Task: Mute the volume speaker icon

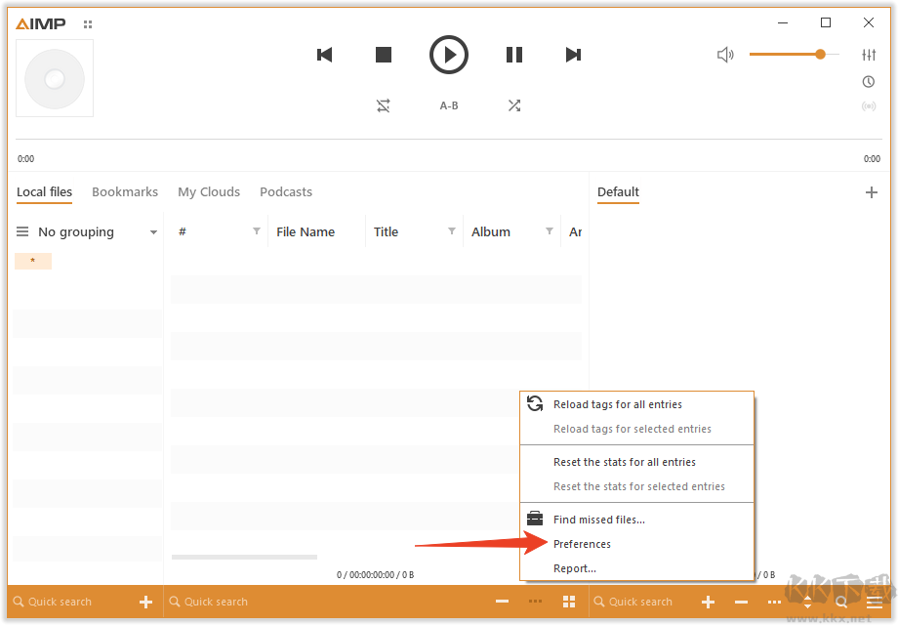Action: tap(725, 55)
